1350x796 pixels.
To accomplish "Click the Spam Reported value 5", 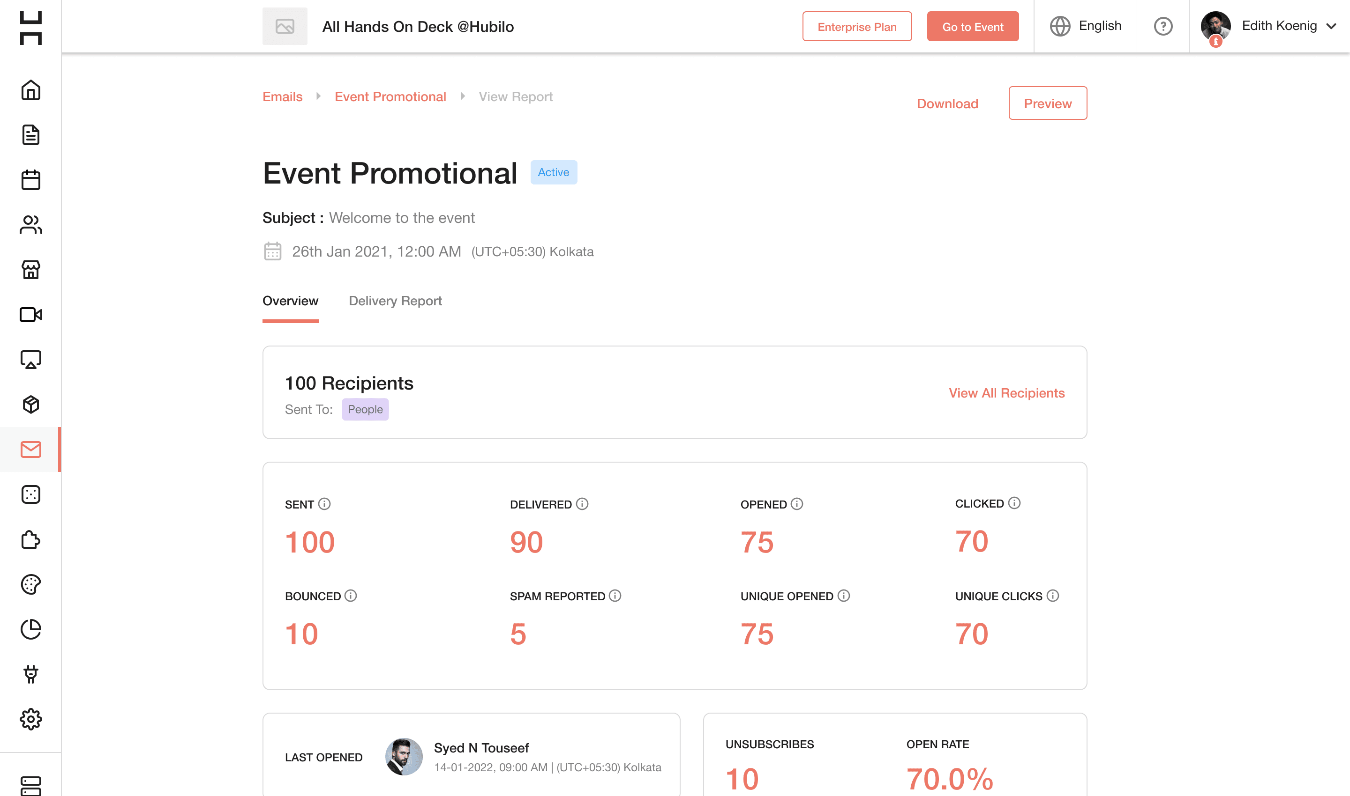I will [x=518, y=634].
